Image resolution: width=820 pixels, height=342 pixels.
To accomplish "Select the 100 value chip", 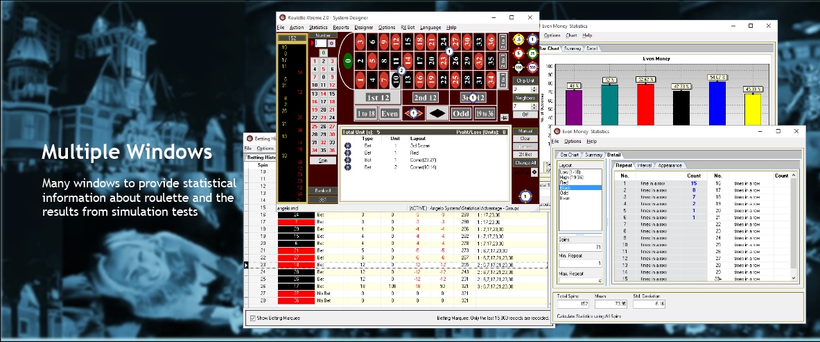I will [x=518, y=67].
